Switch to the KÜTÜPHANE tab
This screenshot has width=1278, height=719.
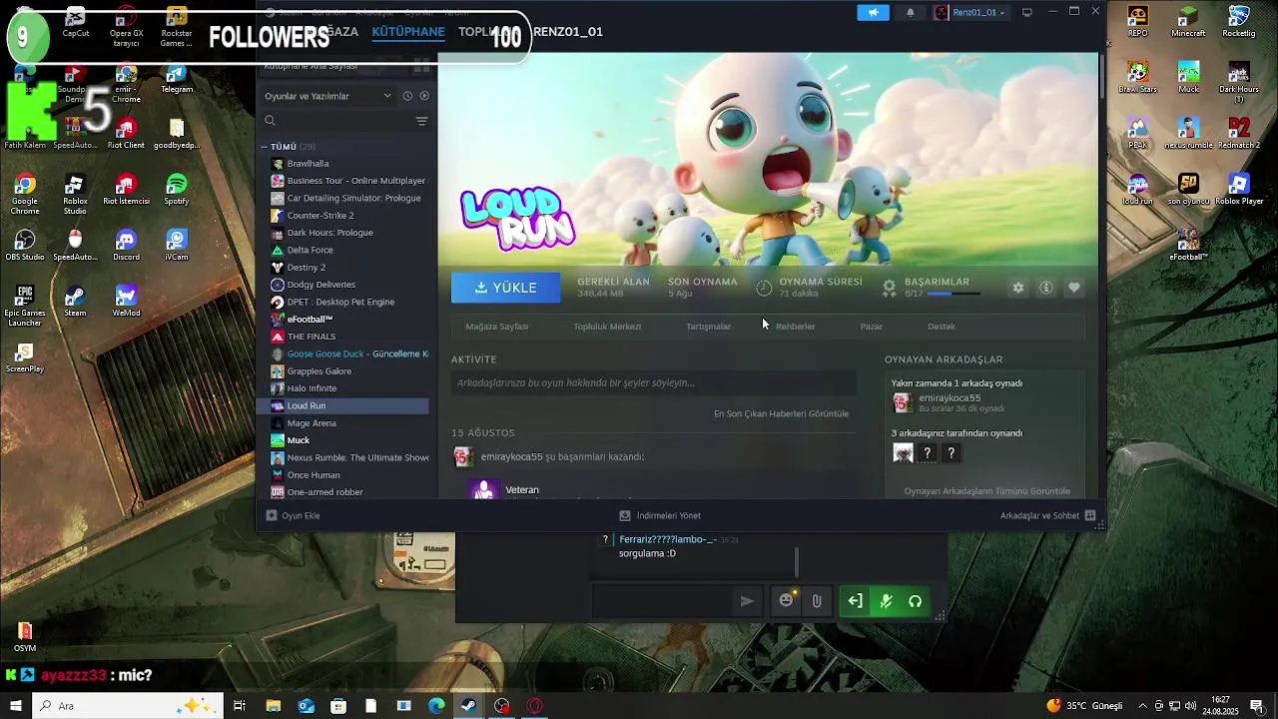coord(408,32)
